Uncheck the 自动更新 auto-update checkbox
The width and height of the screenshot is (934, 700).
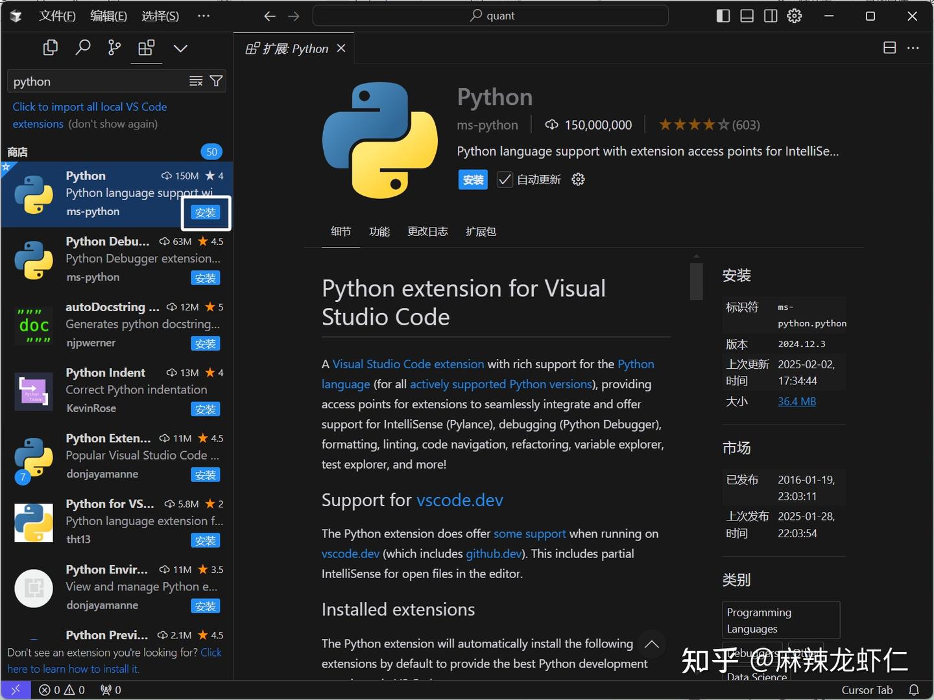(505, 180)
